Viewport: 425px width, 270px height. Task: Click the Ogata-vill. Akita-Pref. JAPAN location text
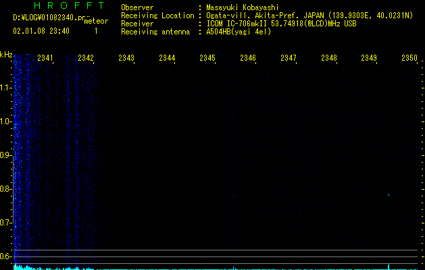pos(309,16)
